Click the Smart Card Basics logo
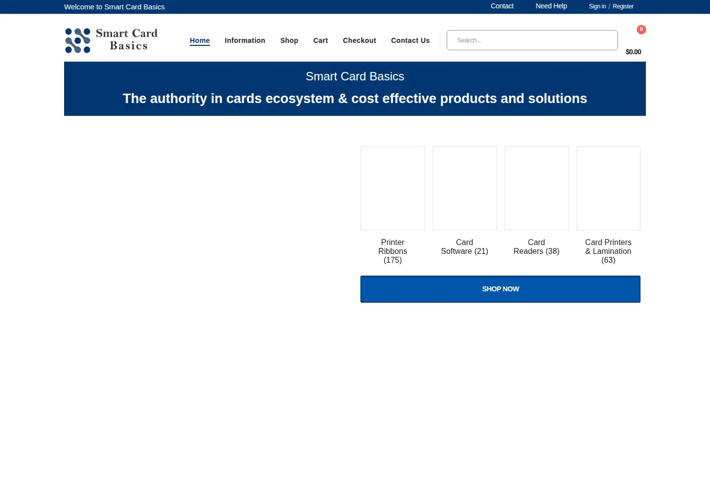This screenshot has width=710, height=493. click(111, 40)
